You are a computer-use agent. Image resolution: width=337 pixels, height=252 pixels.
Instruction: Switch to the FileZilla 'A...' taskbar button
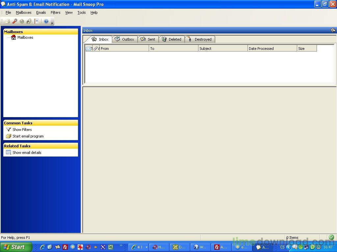click(x=221, y=247)
